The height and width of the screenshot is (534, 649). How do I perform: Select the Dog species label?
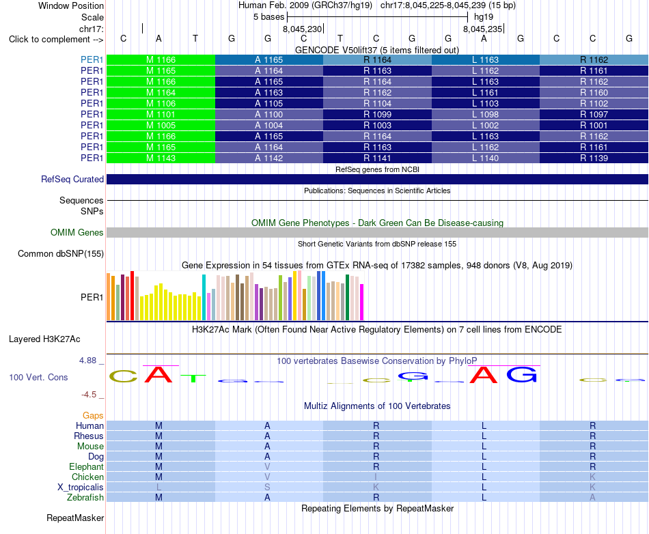(96, 457)
